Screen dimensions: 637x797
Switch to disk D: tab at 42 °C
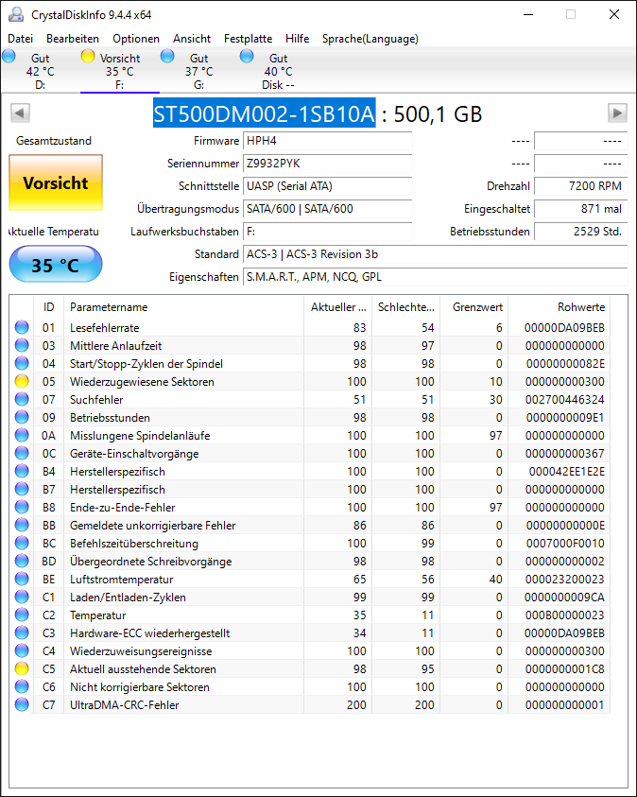click(x=40, y=71)
